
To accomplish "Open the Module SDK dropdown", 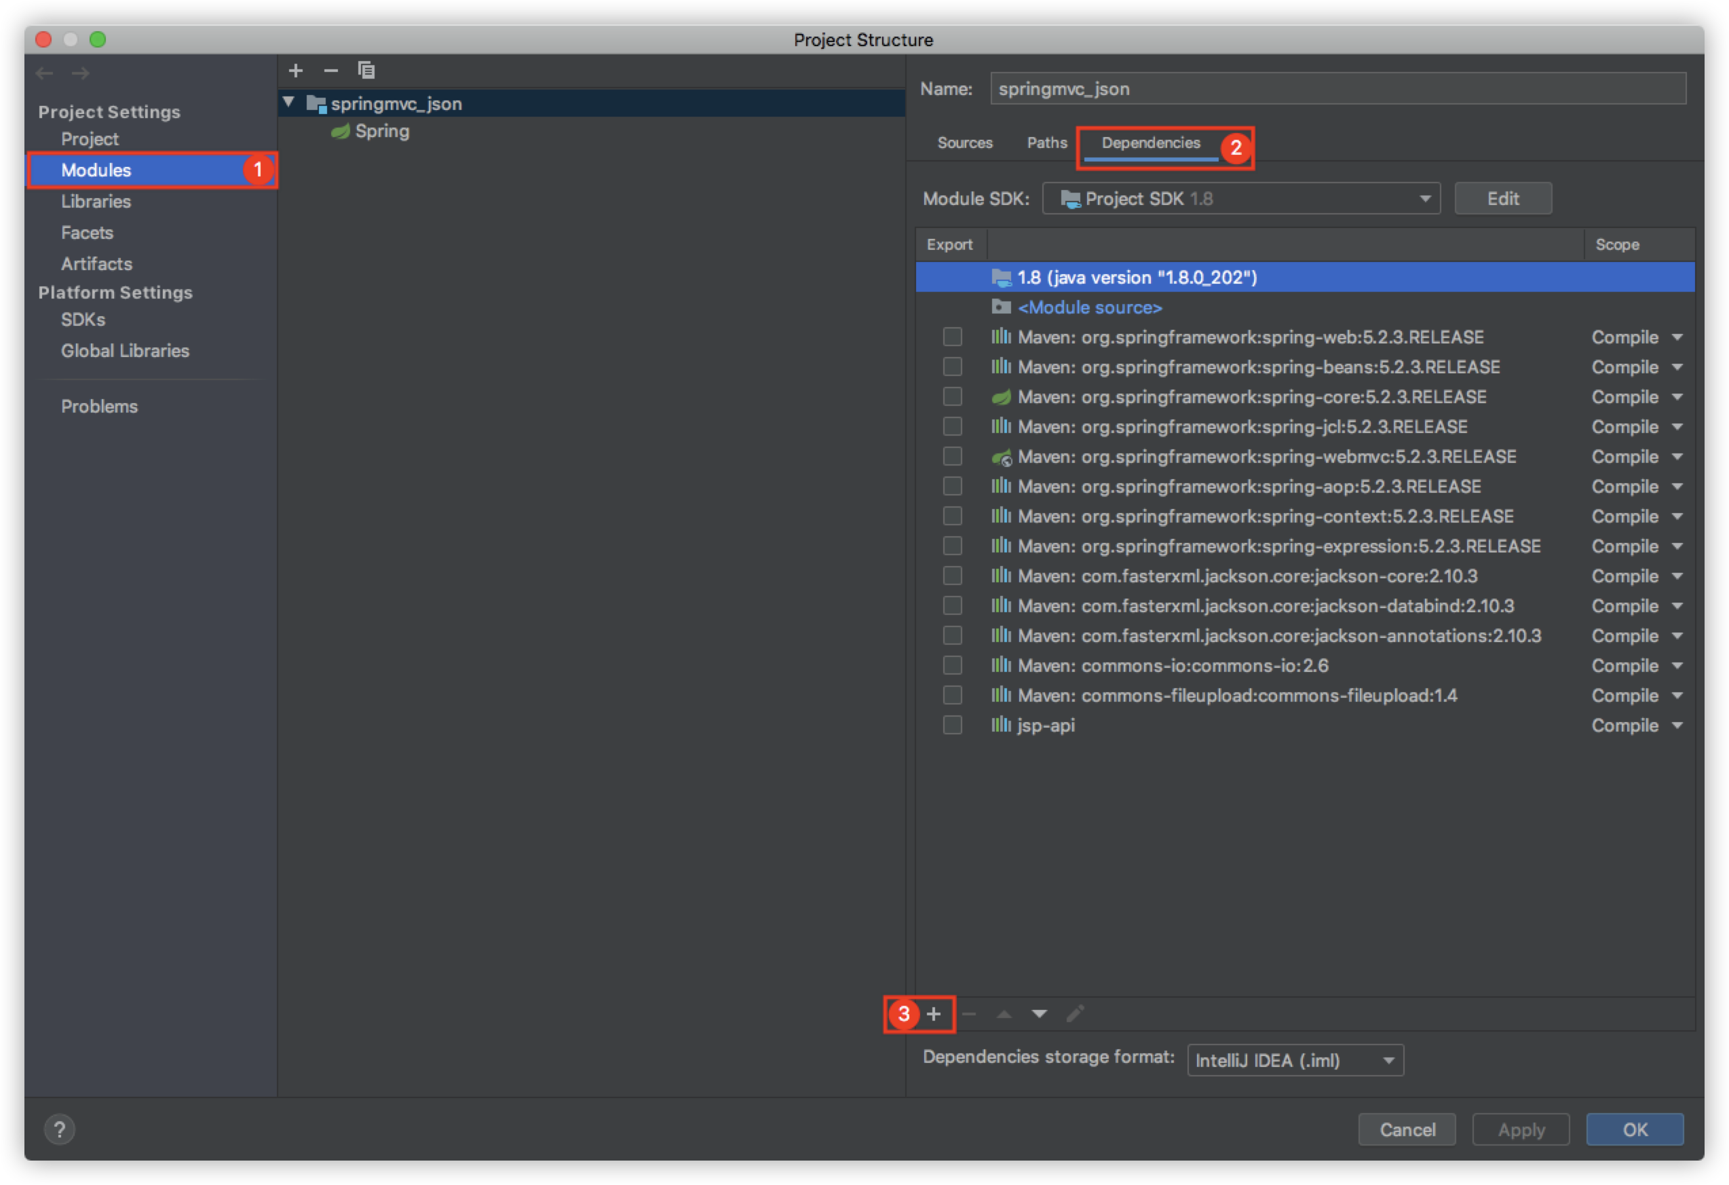I will (x=1241, y=199).
